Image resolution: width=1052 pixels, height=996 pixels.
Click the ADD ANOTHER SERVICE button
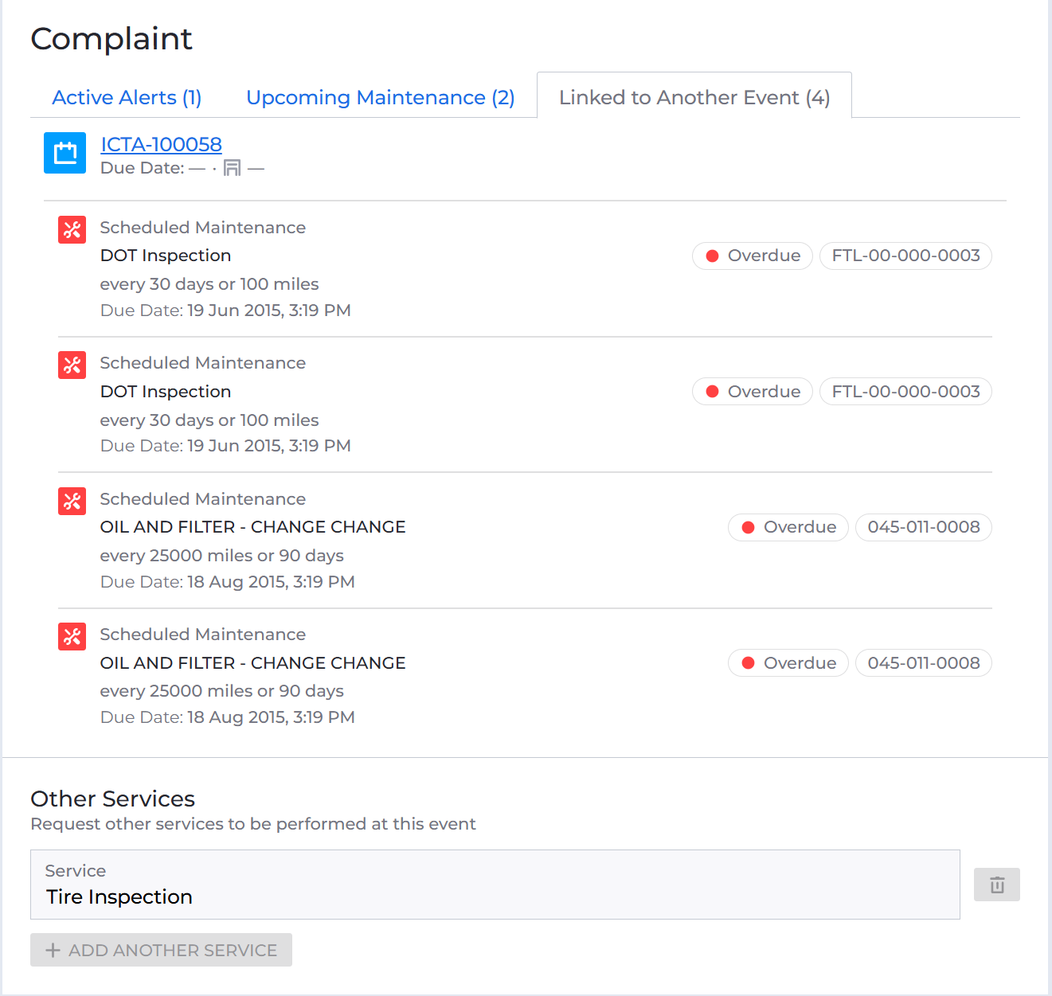click(x=160, y=950)
